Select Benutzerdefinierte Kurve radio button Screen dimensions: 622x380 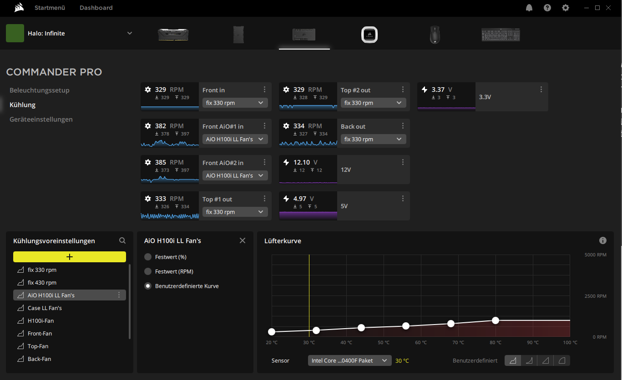coord(147,286)
